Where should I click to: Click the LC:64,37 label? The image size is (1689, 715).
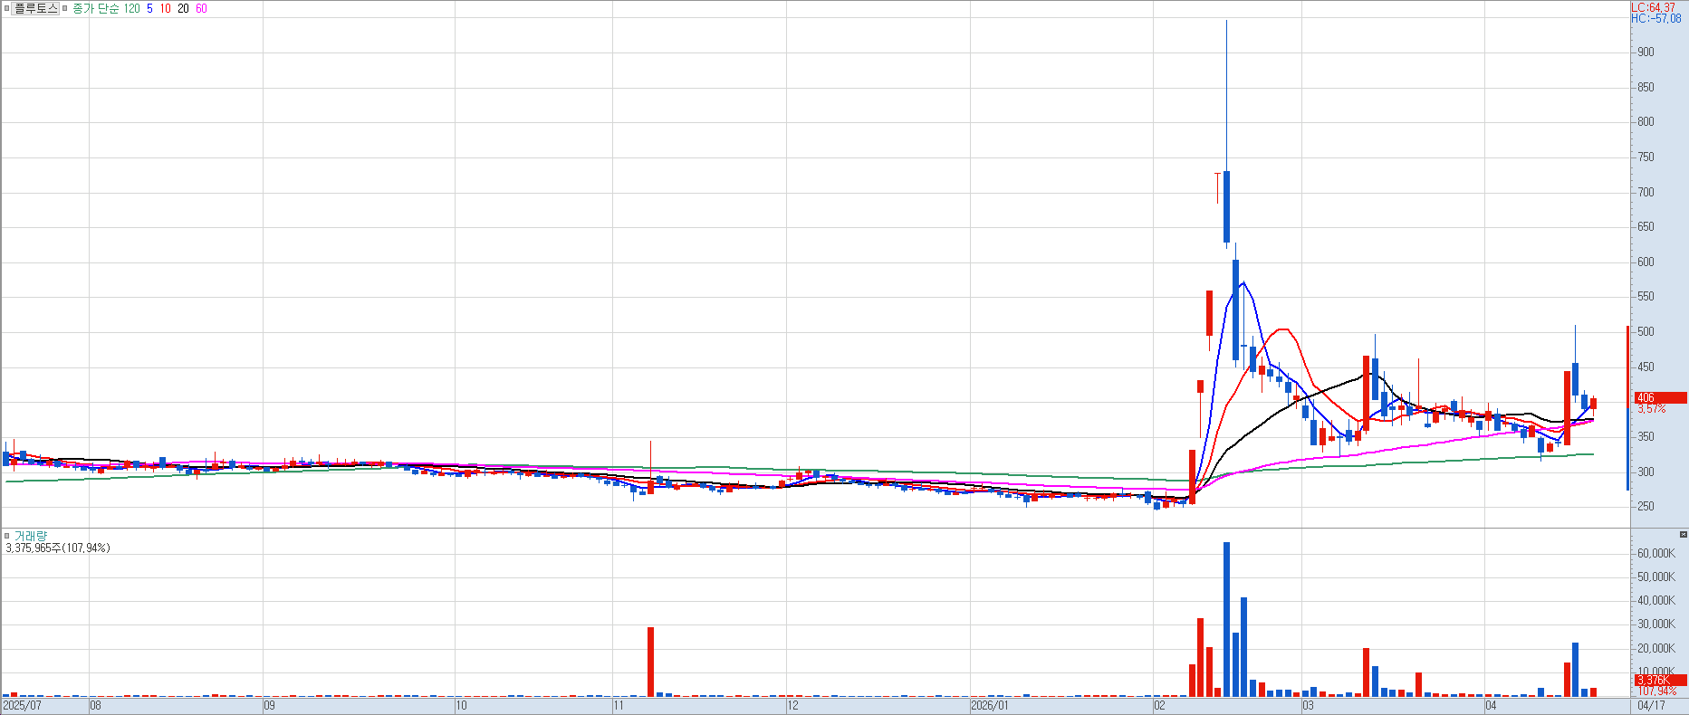coord(1653,7)
